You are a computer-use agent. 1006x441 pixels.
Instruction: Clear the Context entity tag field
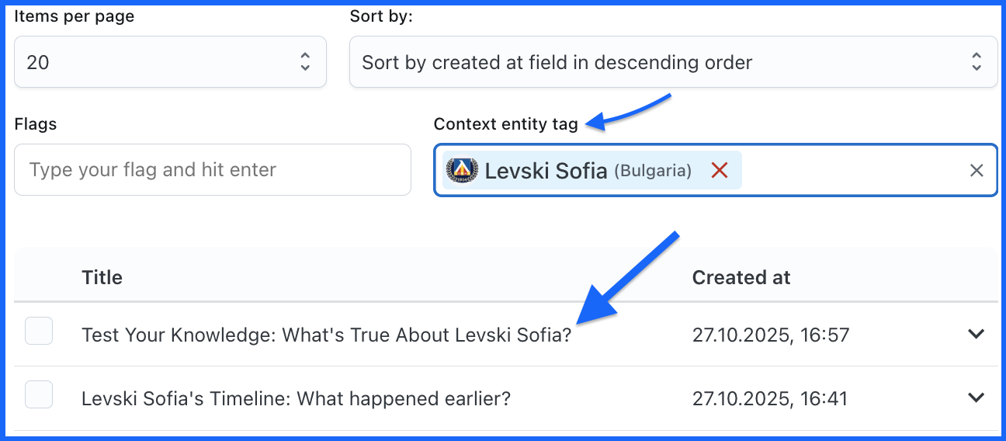[977, 170]
